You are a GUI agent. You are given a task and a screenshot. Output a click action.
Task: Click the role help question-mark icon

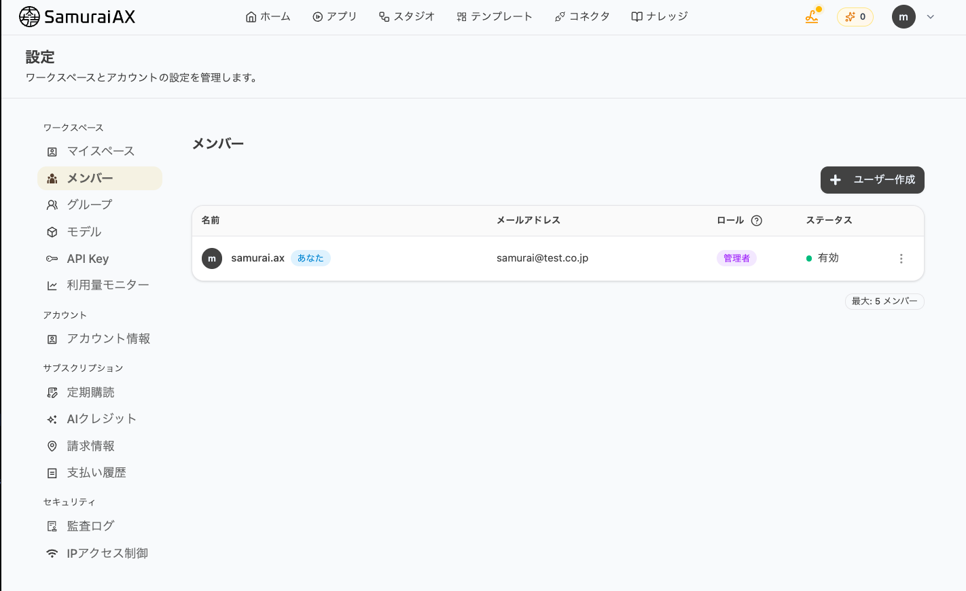757,221
